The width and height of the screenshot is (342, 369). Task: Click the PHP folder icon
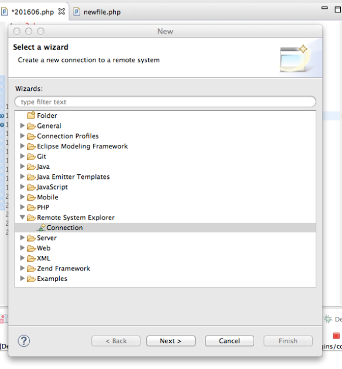pos(31,207)
